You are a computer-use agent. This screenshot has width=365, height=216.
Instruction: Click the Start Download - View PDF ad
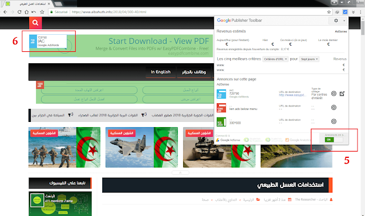(x=159, y=41)
